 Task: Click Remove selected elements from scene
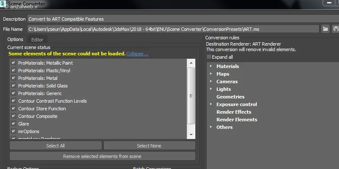(x=102, y=156)
